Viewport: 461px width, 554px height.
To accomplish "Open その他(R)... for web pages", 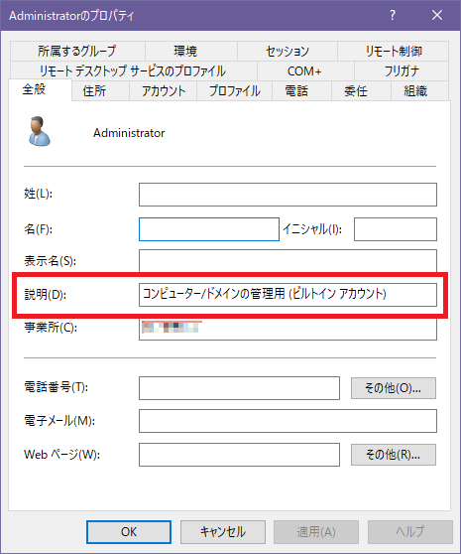I will pos(394,455).
